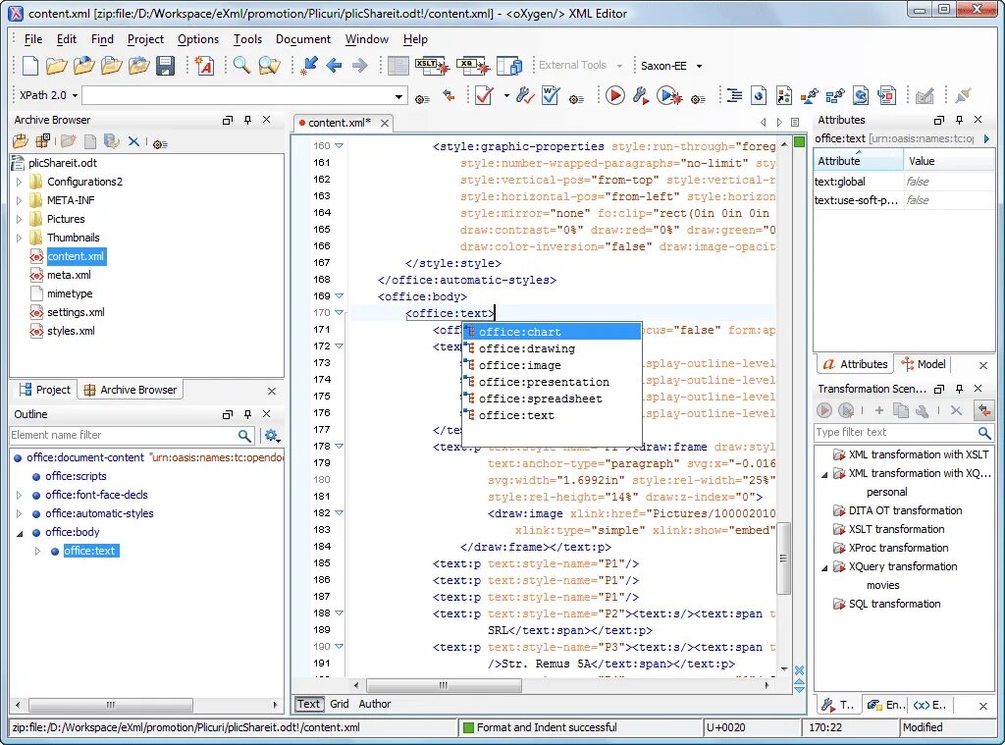Click the content.xml file icon in archive tree

tap(36, 256)
